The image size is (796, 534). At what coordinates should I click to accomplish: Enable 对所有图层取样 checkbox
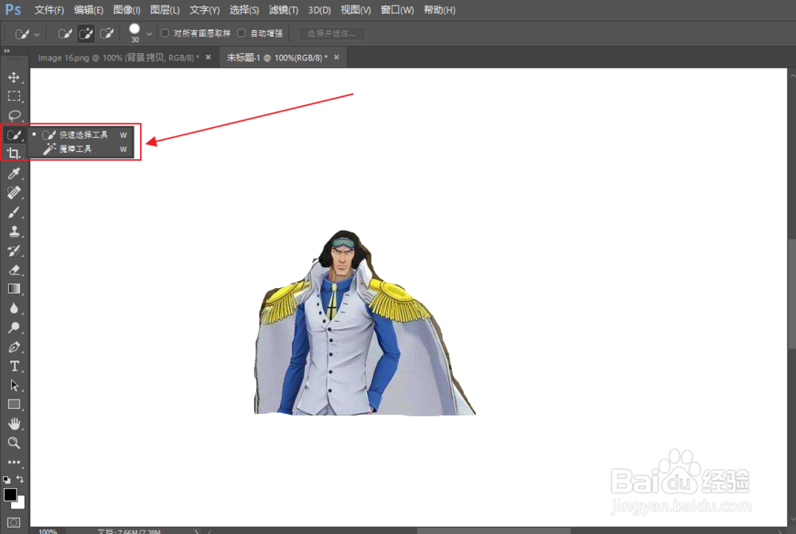coord(165,33)
